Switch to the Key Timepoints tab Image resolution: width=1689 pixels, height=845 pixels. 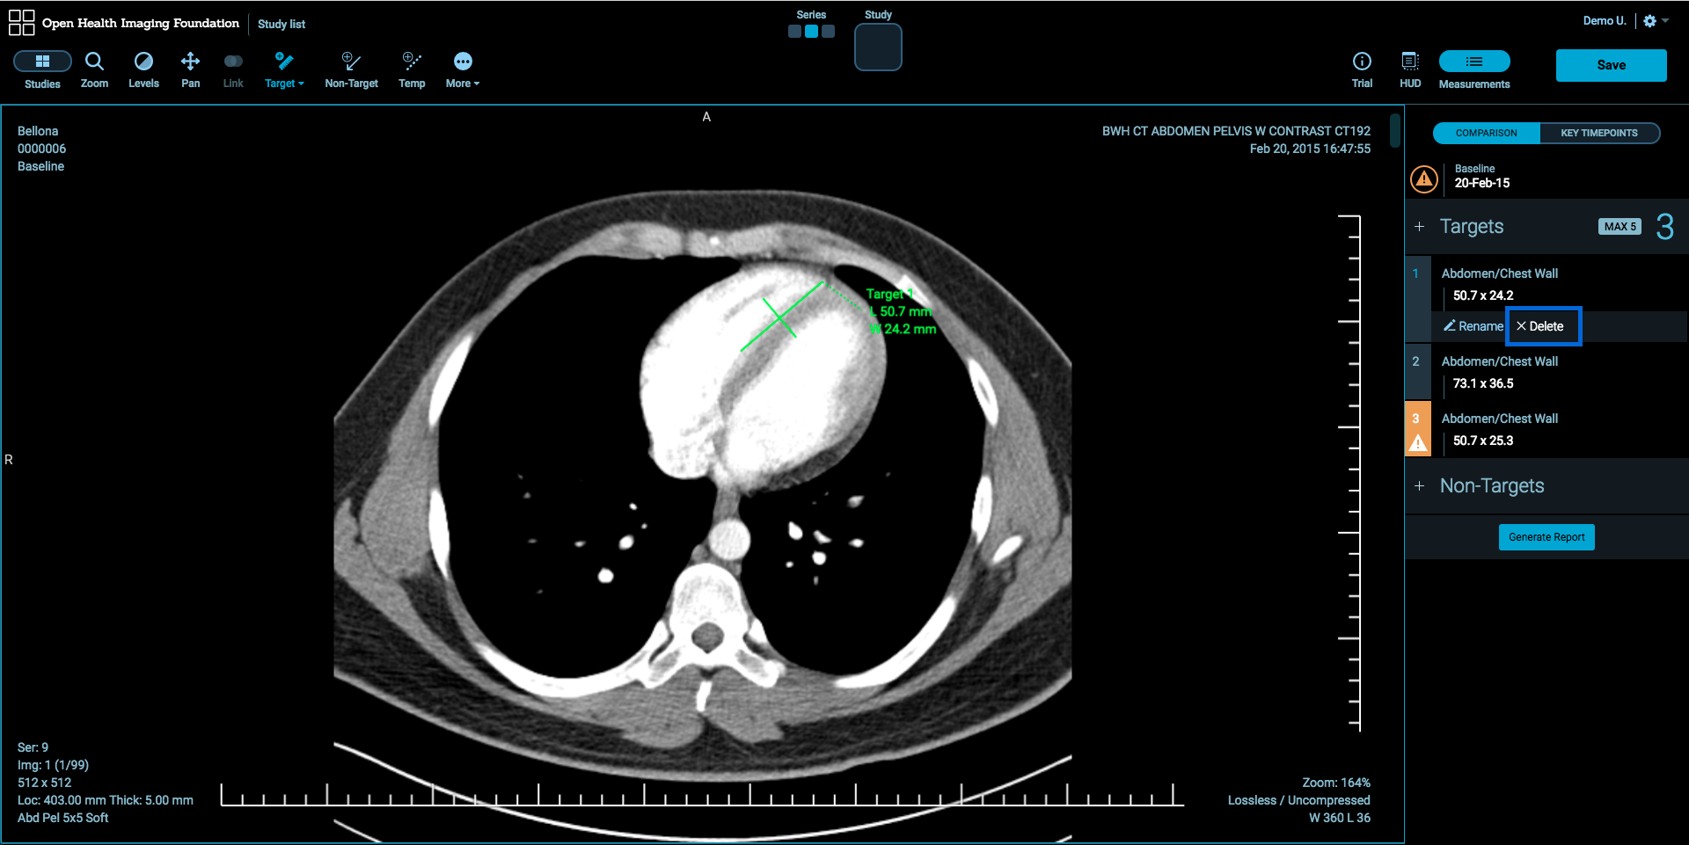(1598, 133)
